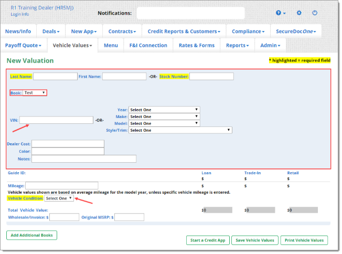This screenshot has width=342, height=254.
Task: Click the First Name field
Action: [124, 77]
